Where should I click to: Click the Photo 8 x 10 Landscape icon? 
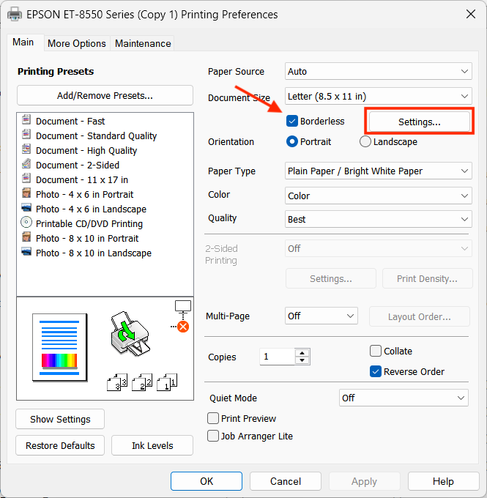tap(26, 251)
